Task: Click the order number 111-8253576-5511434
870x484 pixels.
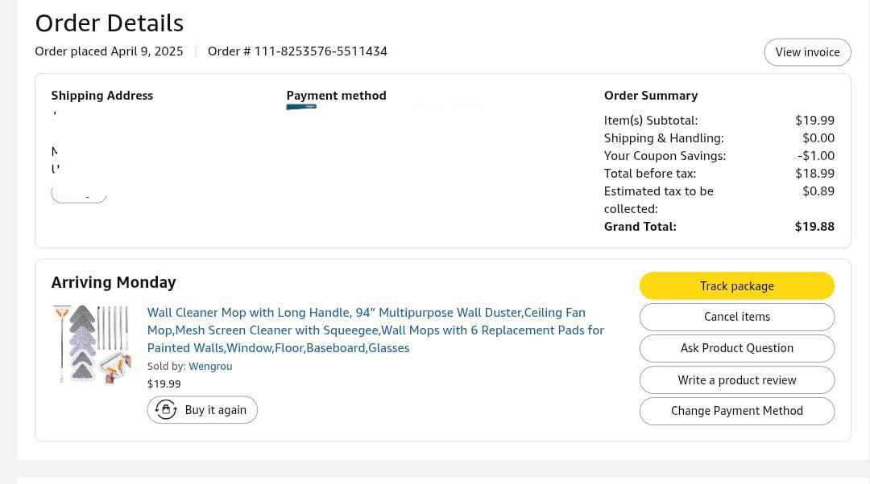Action: [321, 51]
